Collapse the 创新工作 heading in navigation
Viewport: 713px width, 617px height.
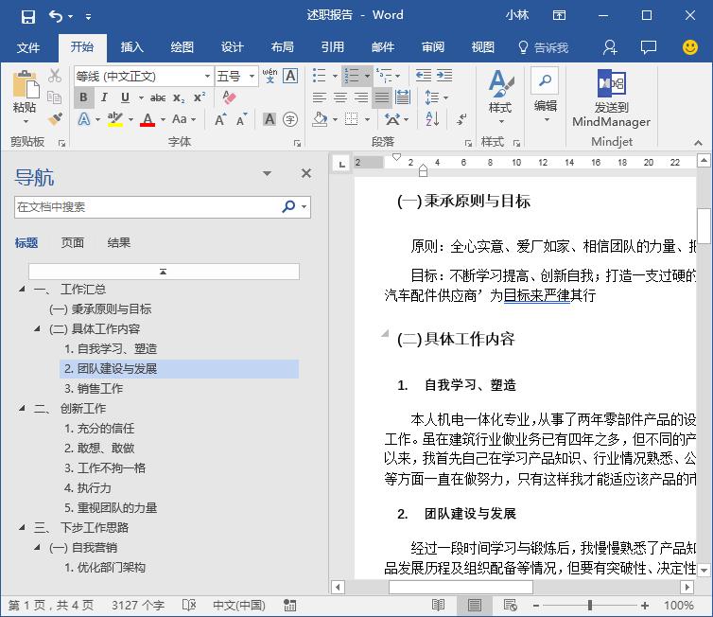tap(23, 409)
